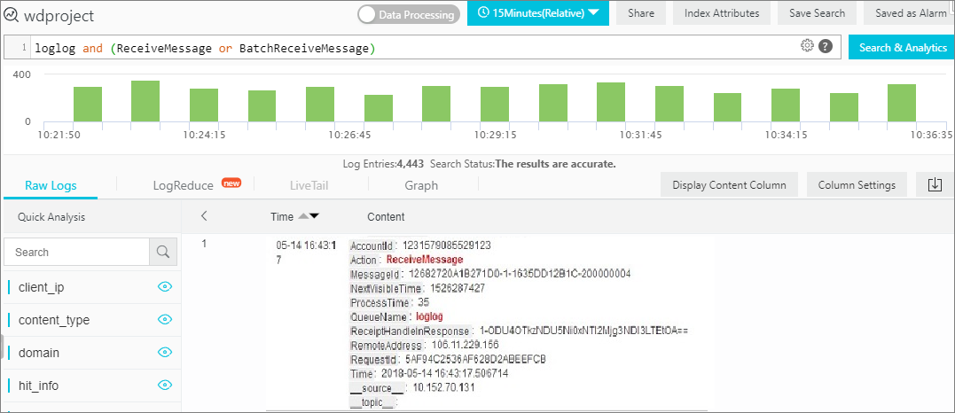Screen dimensions: 955x413
Task: Run Search & Analytics
Action: click(902, 48)
